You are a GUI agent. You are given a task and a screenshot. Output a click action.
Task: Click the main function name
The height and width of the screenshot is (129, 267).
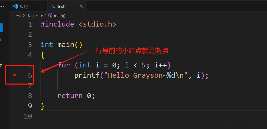pyautogui.click(x=66, y=45)
